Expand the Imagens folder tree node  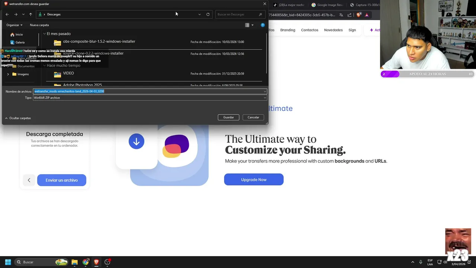(x=8, y=74)
